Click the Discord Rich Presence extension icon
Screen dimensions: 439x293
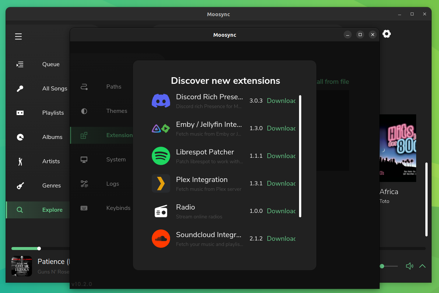click(x=161, y=100)
